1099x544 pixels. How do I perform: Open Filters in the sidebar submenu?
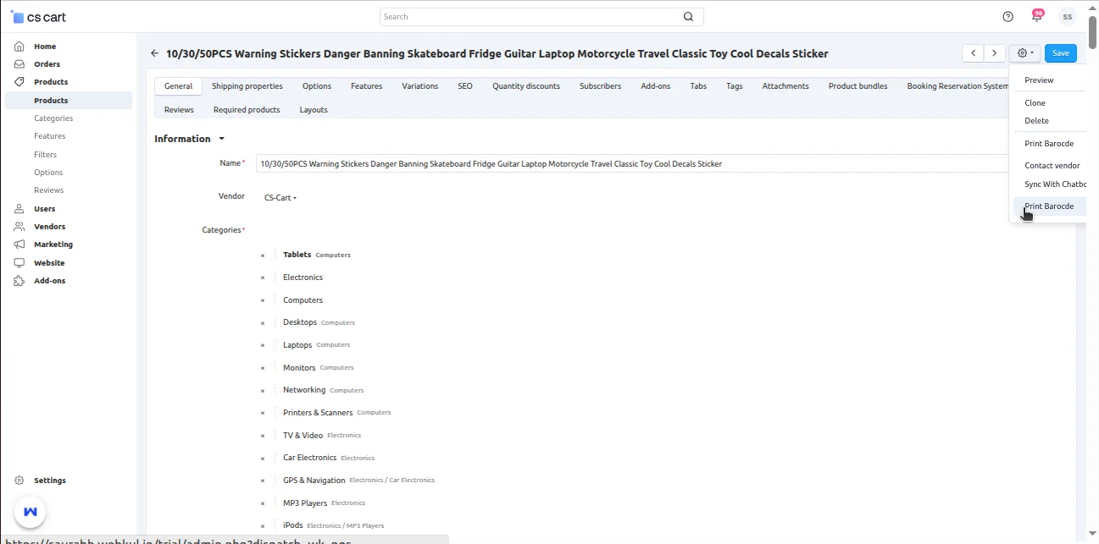[46, 155]
